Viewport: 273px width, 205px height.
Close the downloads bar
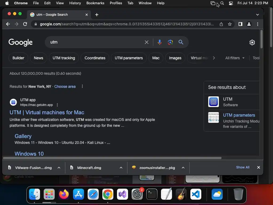pos(259,167)
